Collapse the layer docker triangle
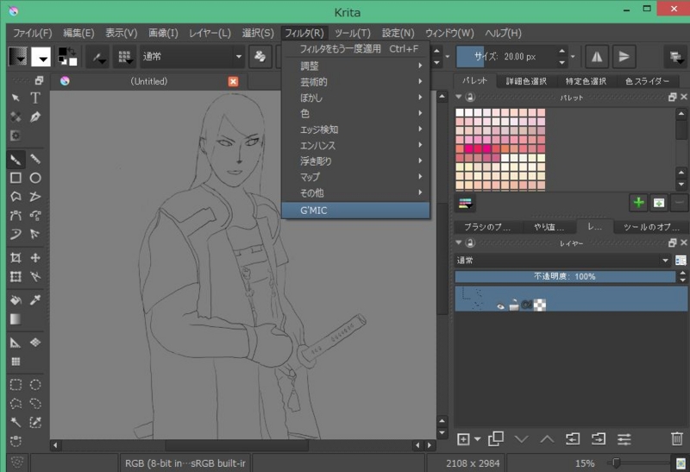 [459, 242]
